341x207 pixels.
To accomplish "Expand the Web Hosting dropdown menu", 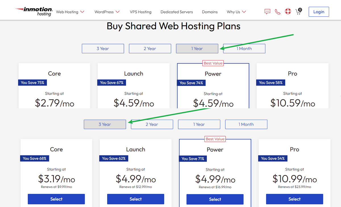I will 70,12.
